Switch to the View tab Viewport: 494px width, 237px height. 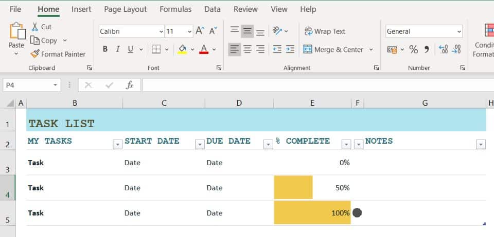click(279, 9)
